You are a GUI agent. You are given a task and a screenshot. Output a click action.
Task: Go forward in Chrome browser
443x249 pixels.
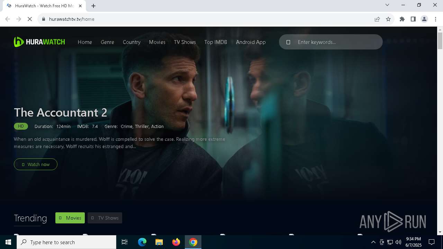(x=19, y=19)
